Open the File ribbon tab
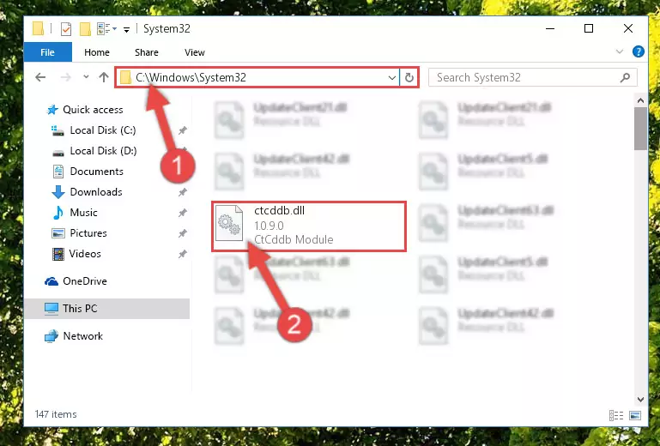The width and height of the screenshot is (660, 446). [x=47, y=52]
